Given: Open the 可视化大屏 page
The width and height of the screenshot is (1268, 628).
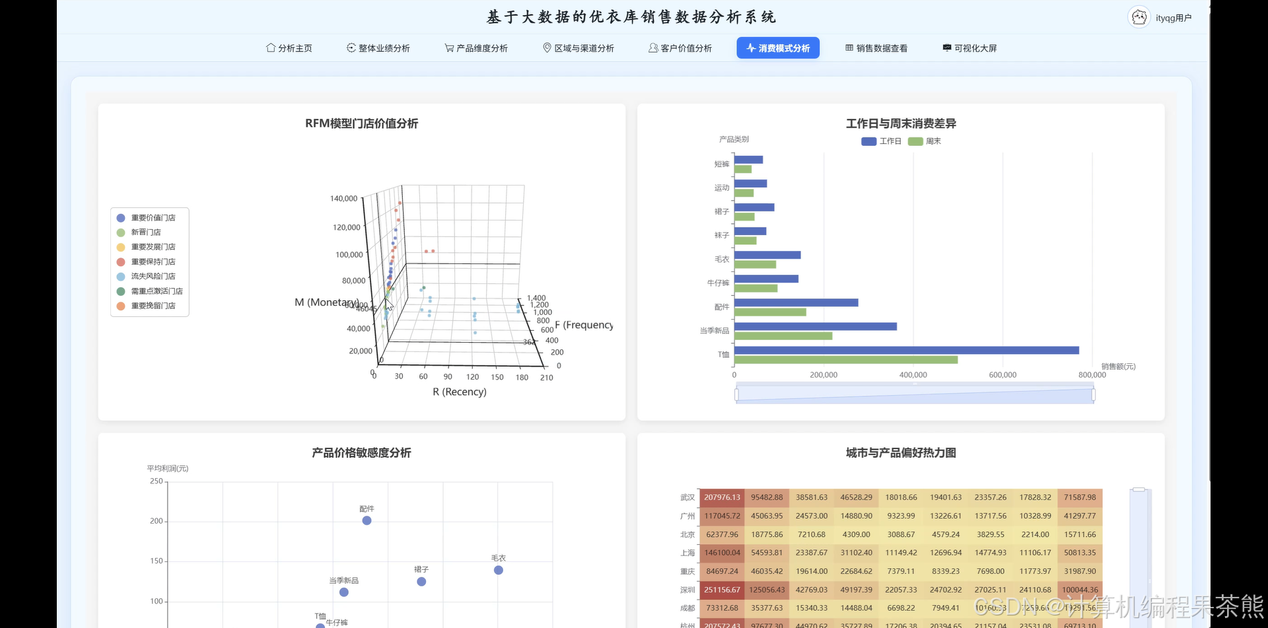Looking at the screenshot, I should point(969,48).
